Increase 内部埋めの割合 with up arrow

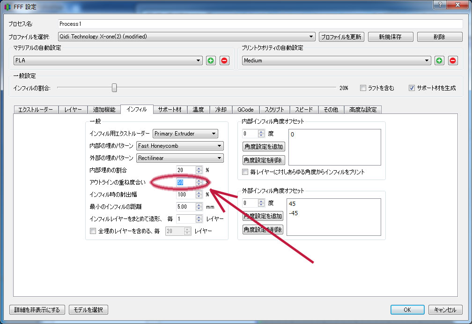(199, 168)
